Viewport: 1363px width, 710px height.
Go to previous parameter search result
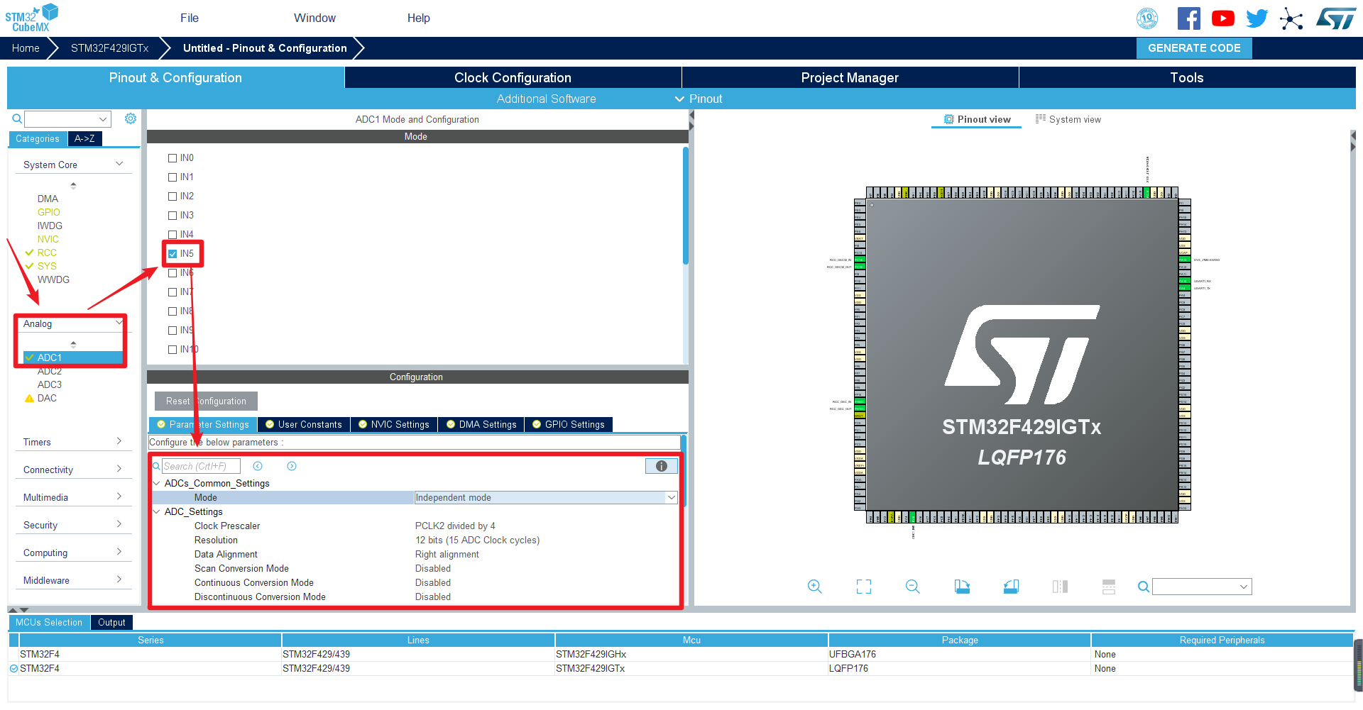258,466
